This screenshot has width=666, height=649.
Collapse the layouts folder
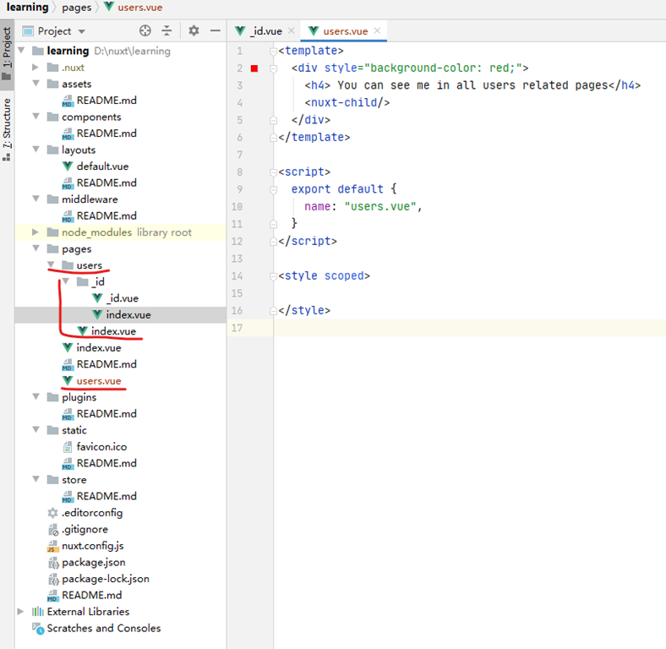[x=35, y=150]
